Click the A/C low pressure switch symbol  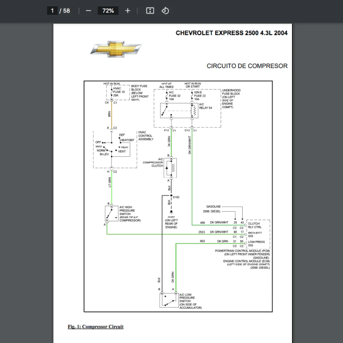click(x=169, y=300)
